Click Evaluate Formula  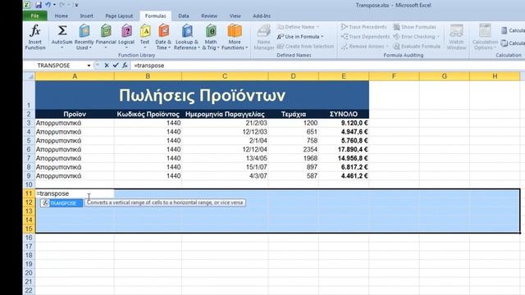417,46
